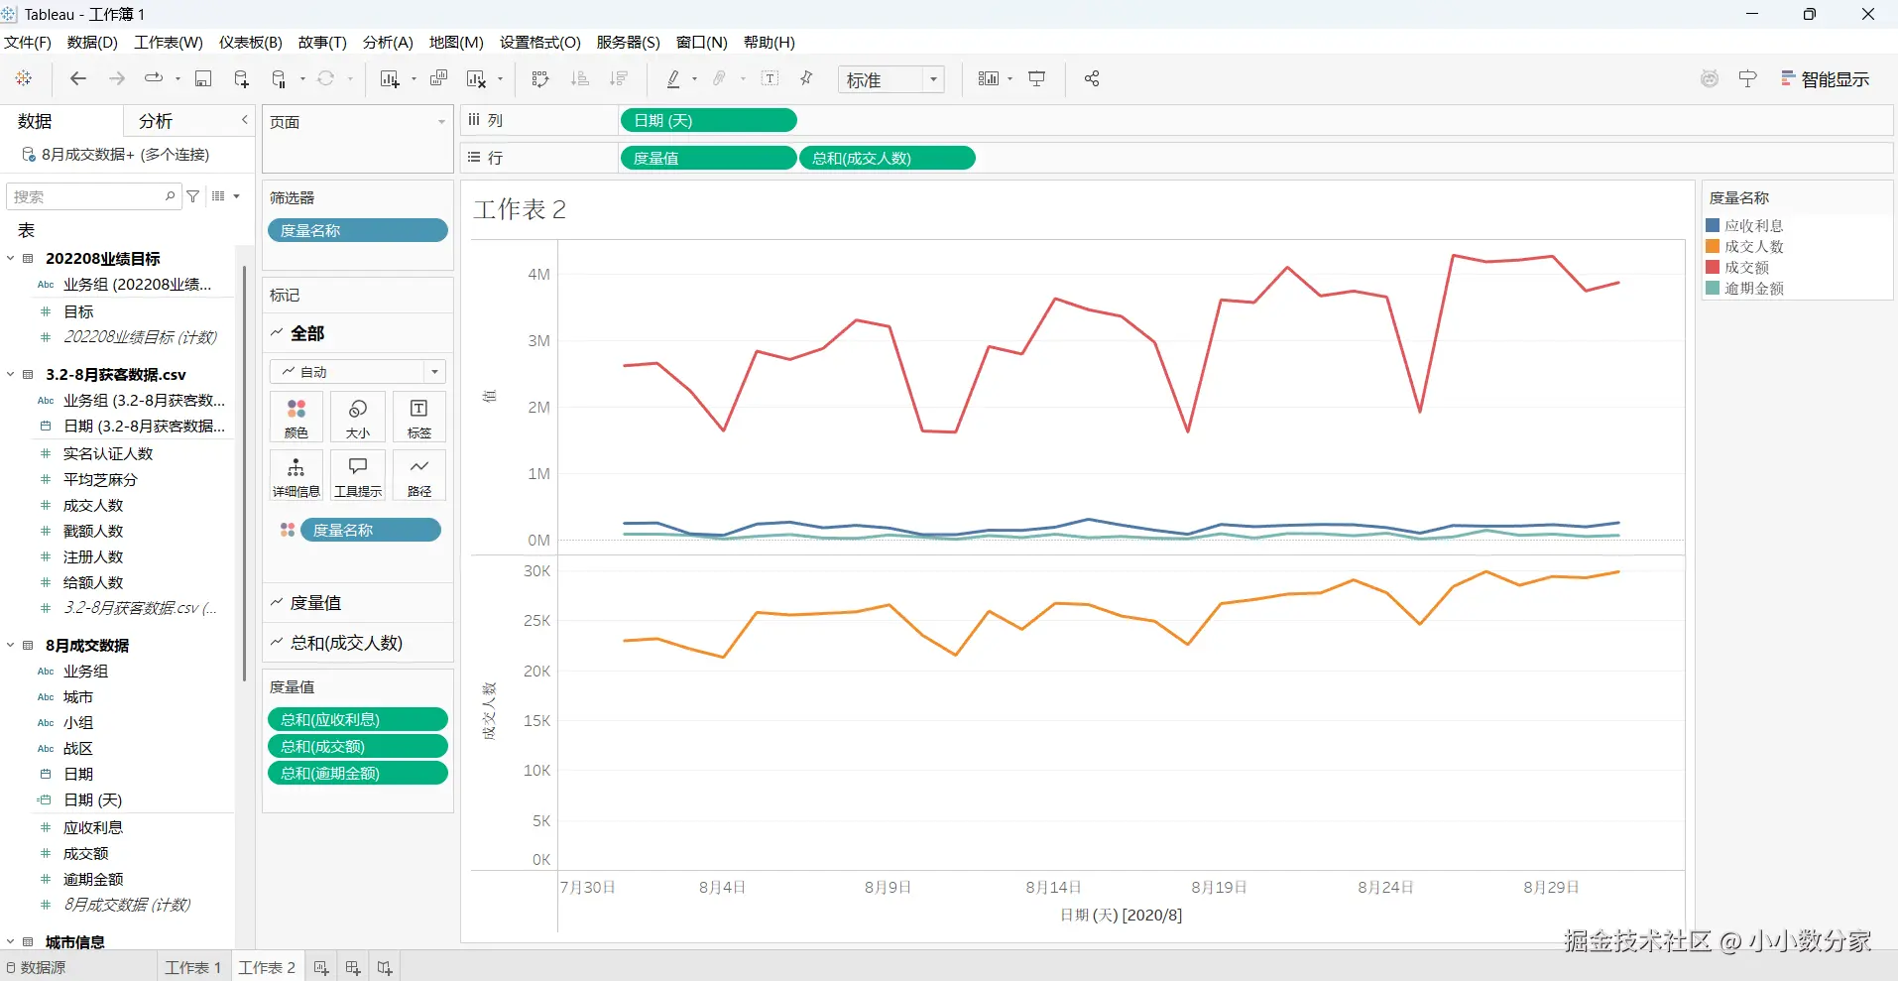The height and width of the screenshot is (981, 1898).
Task: Sort ascending using toolbar icon
Action: 580,78
